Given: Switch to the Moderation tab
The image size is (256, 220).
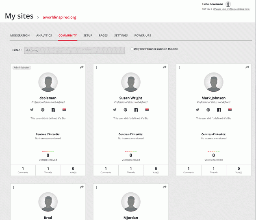Looking at the screenshot, I should point(20,35).
